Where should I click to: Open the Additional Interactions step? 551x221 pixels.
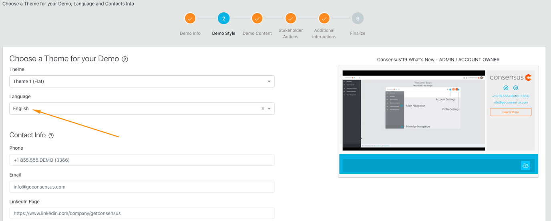[x=324, y=18]
